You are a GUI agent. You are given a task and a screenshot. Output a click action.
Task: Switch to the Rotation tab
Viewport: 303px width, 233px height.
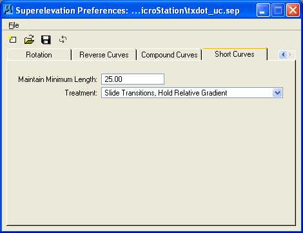coord(39,55)
